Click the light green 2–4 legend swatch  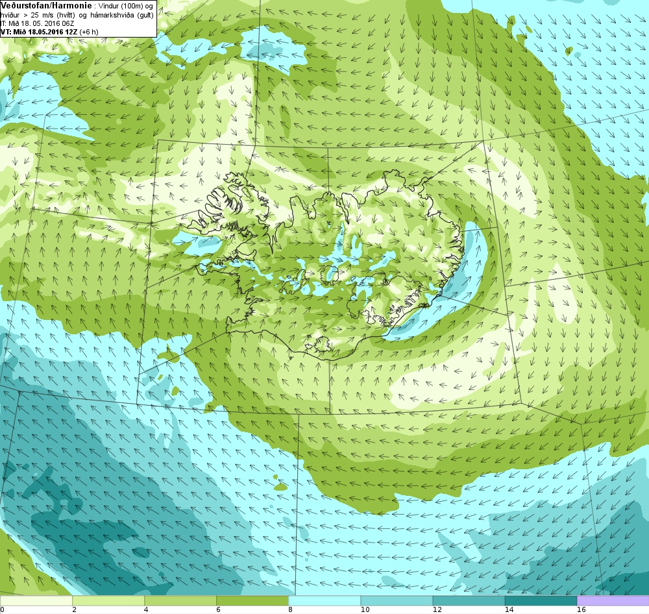coord(108,600)
